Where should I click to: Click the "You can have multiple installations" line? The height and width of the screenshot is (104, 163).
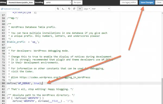(x=58, y=33)
